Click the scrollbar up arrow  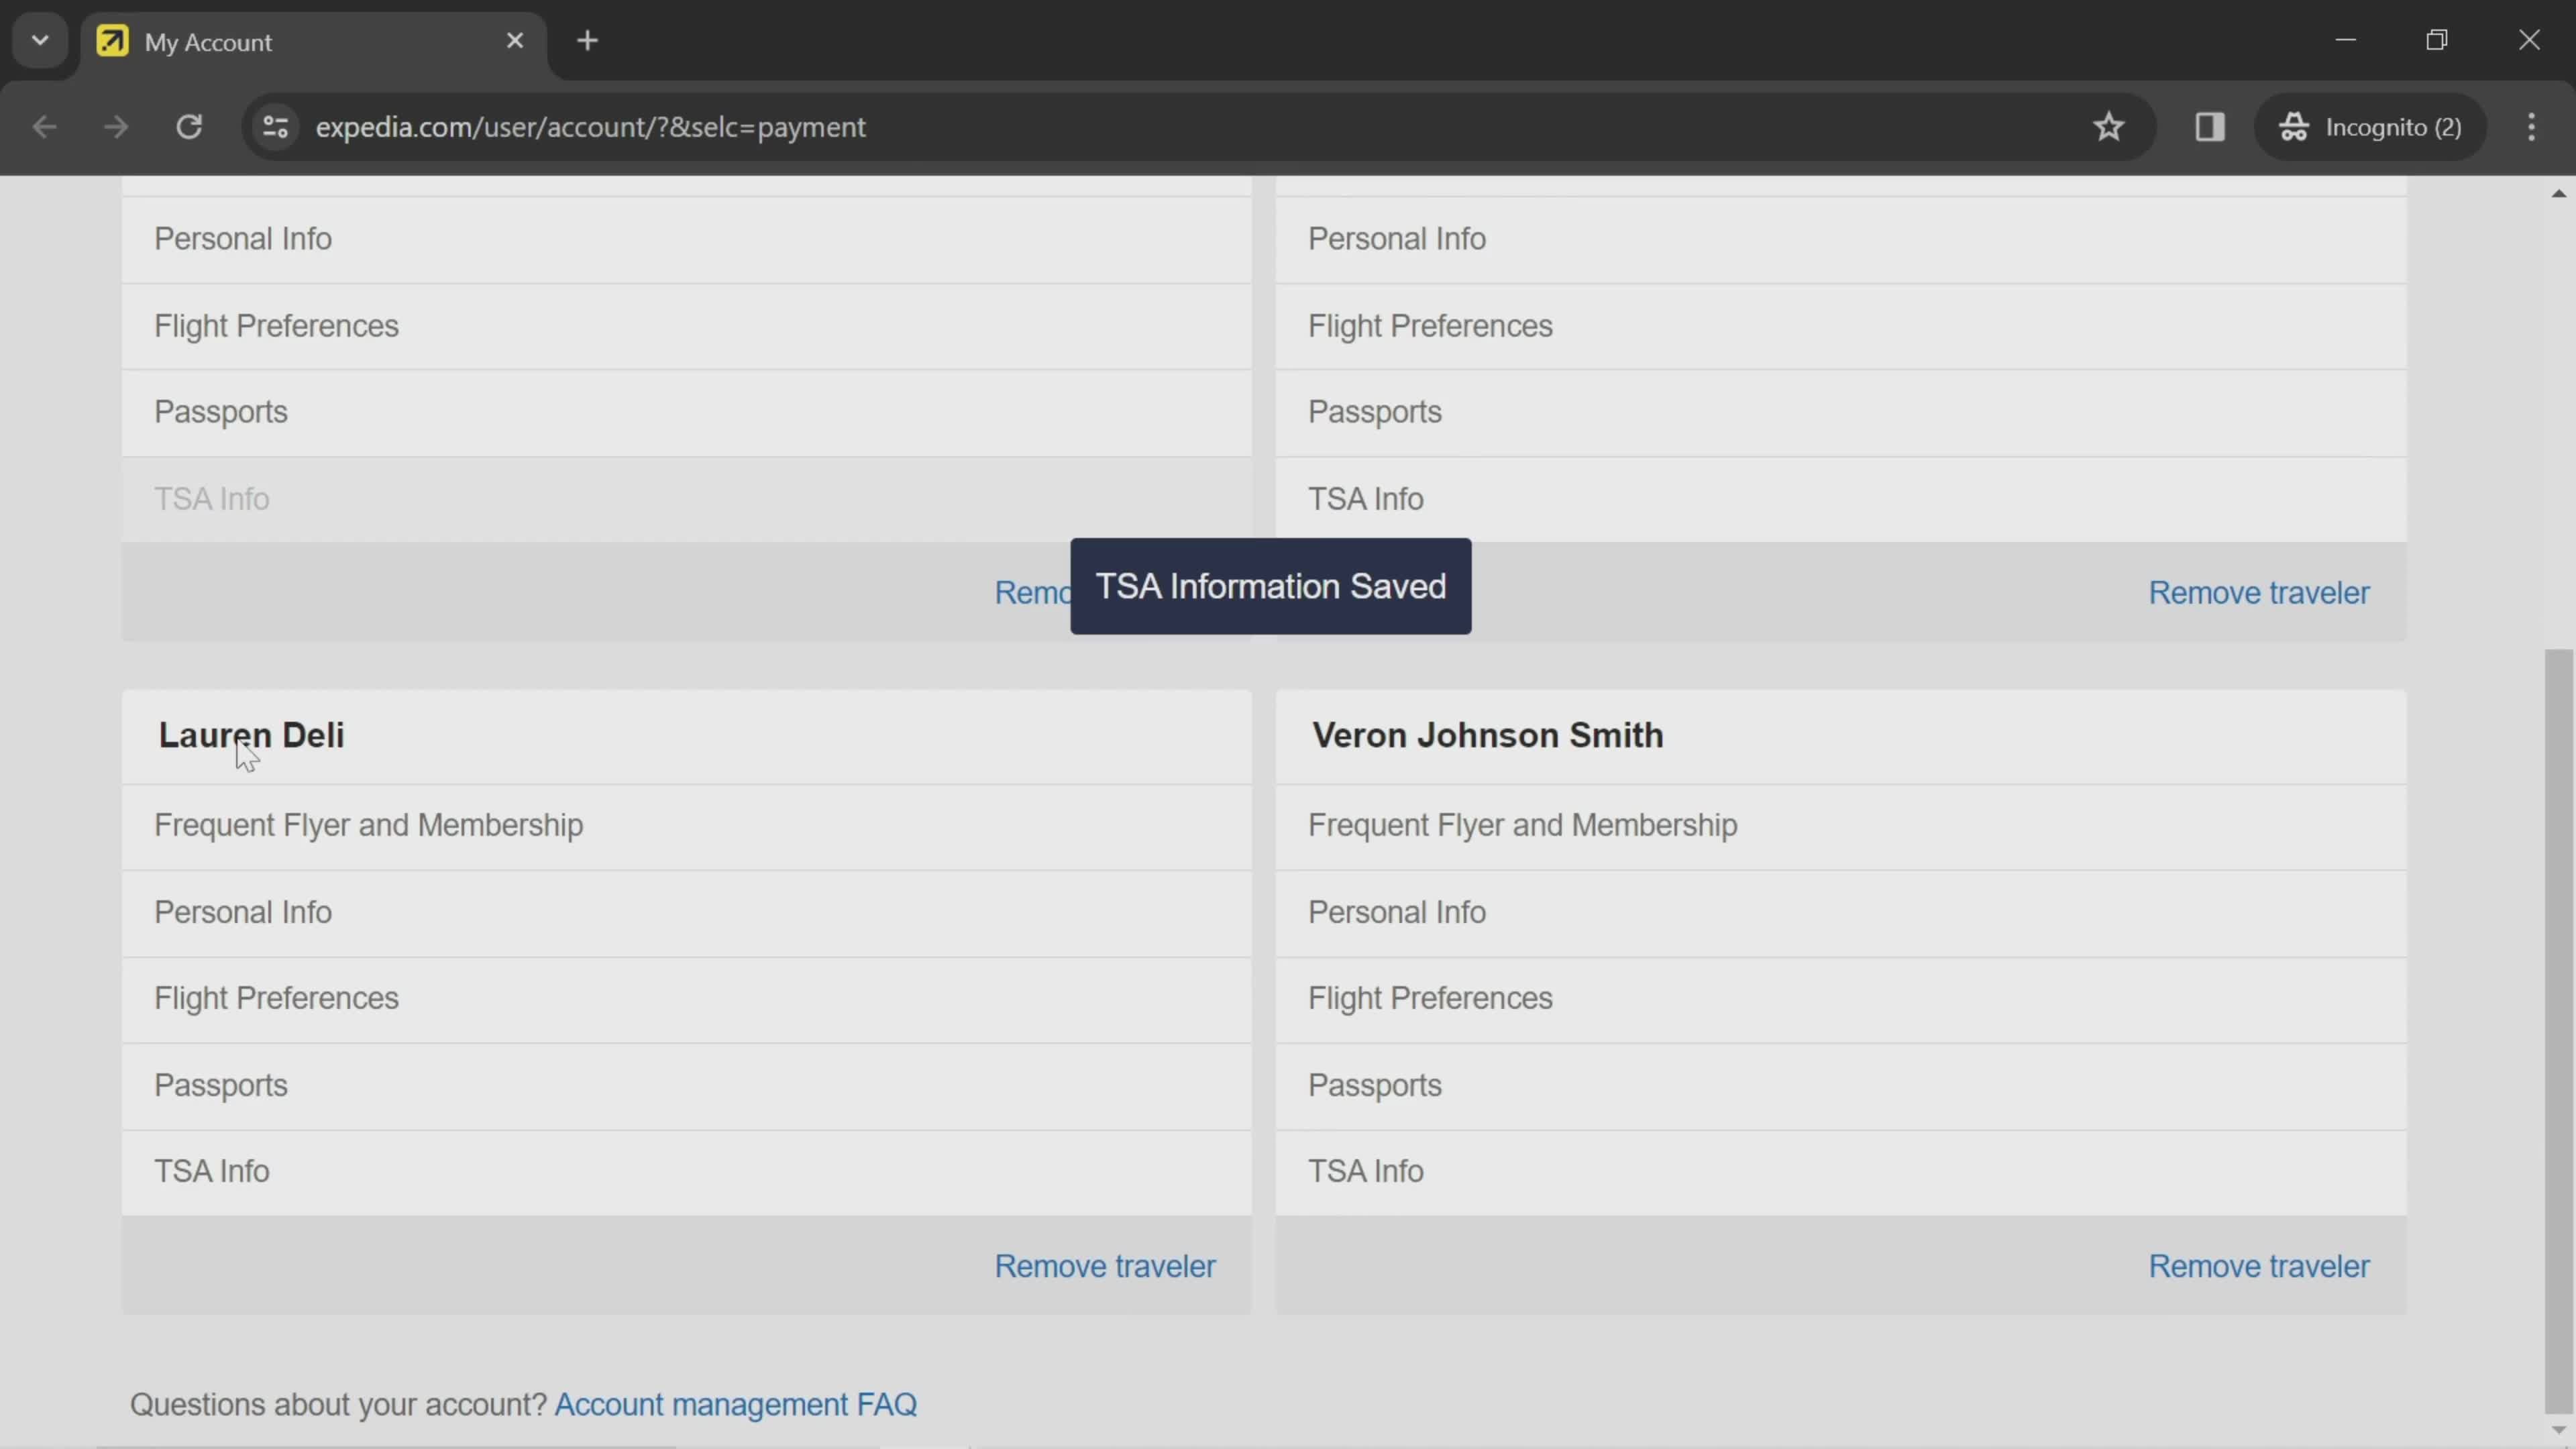2558,193
